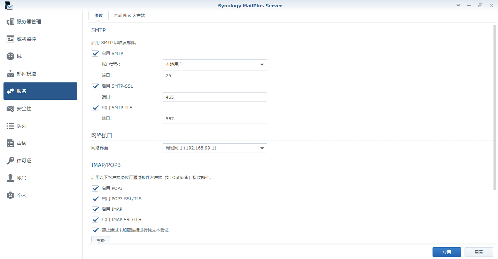The image size is (498, 259).
Task: Disable the 启用 POP3 checkbox
Action: pos(95,188)
